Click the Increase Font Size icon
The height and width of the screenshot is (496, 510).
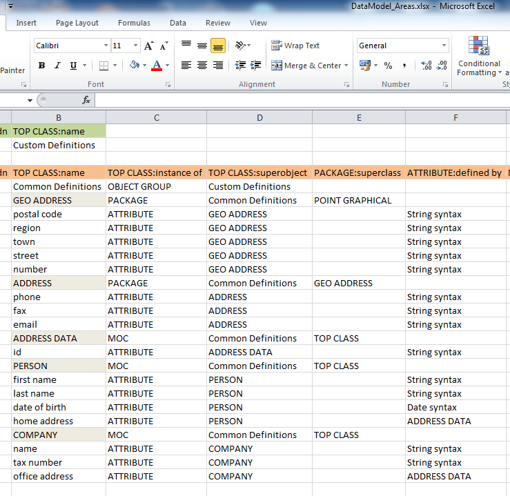pyautogui.click(x=149, y=46)
